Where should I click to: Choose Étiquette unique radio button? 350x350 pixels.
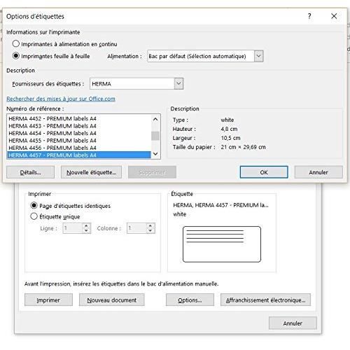pyautogui.click(x=34, y=216)
